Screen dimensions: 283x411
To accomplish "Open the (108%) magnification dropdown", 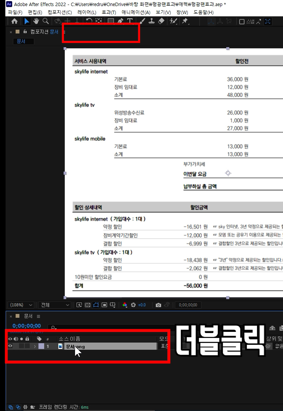I will [21, 305].
